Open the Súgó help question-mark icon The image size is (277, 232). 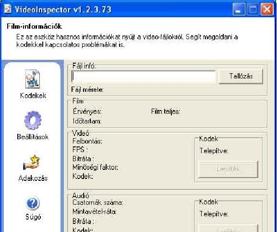[x=33, y=203]
